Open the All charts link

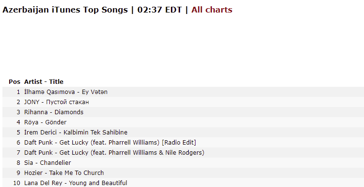[x=212, y=10]
